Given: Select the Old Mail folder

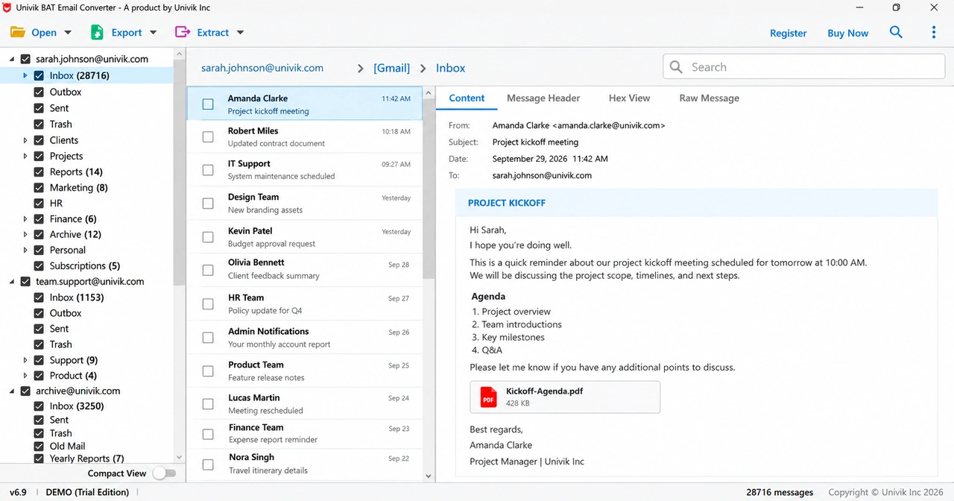Looking at the screenshot, I should coord(67,446).
